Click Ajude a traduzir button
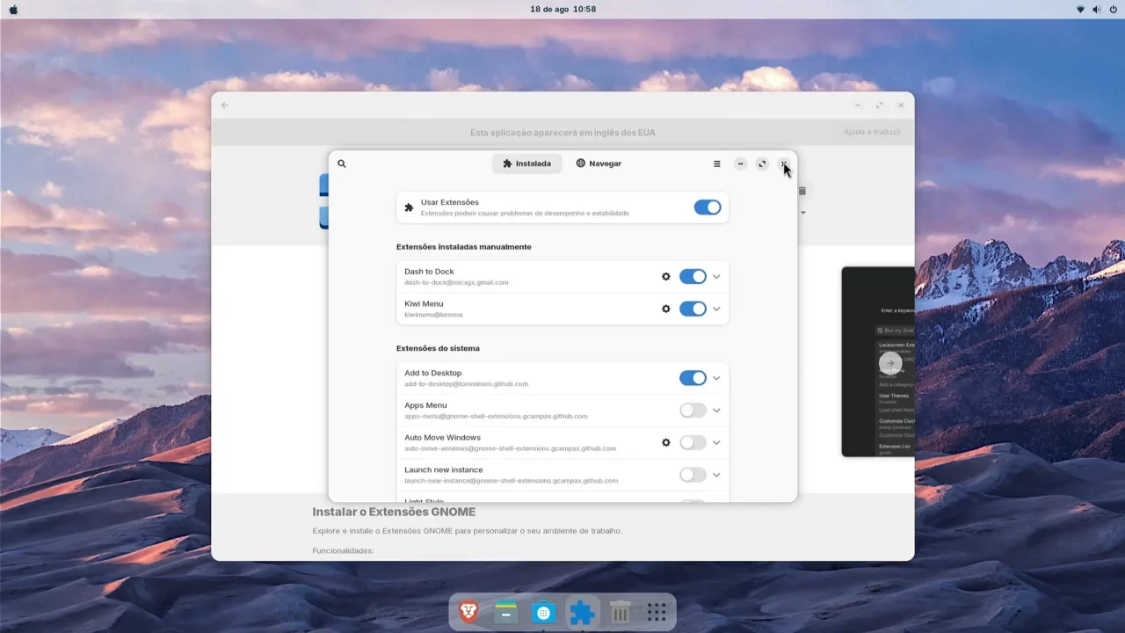 (872, 132)
